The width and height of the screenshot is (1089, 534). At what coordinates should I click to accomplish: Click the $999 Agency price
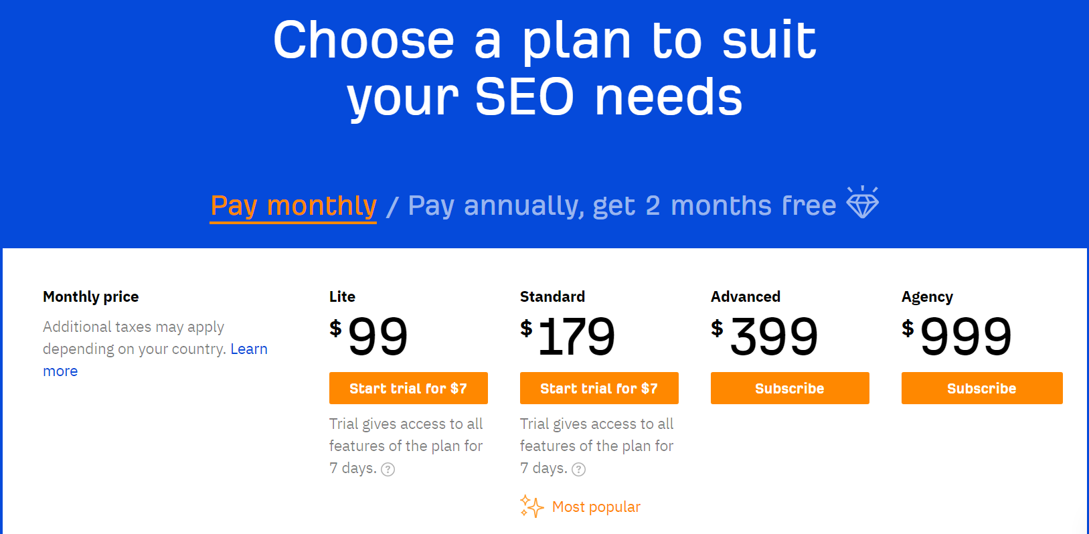[957, 336]
